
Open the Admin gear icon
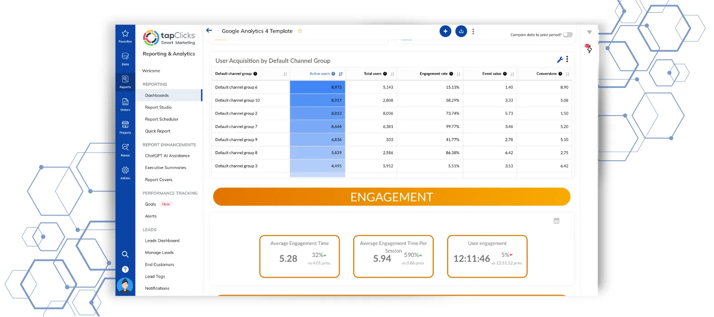click(125, 172)
